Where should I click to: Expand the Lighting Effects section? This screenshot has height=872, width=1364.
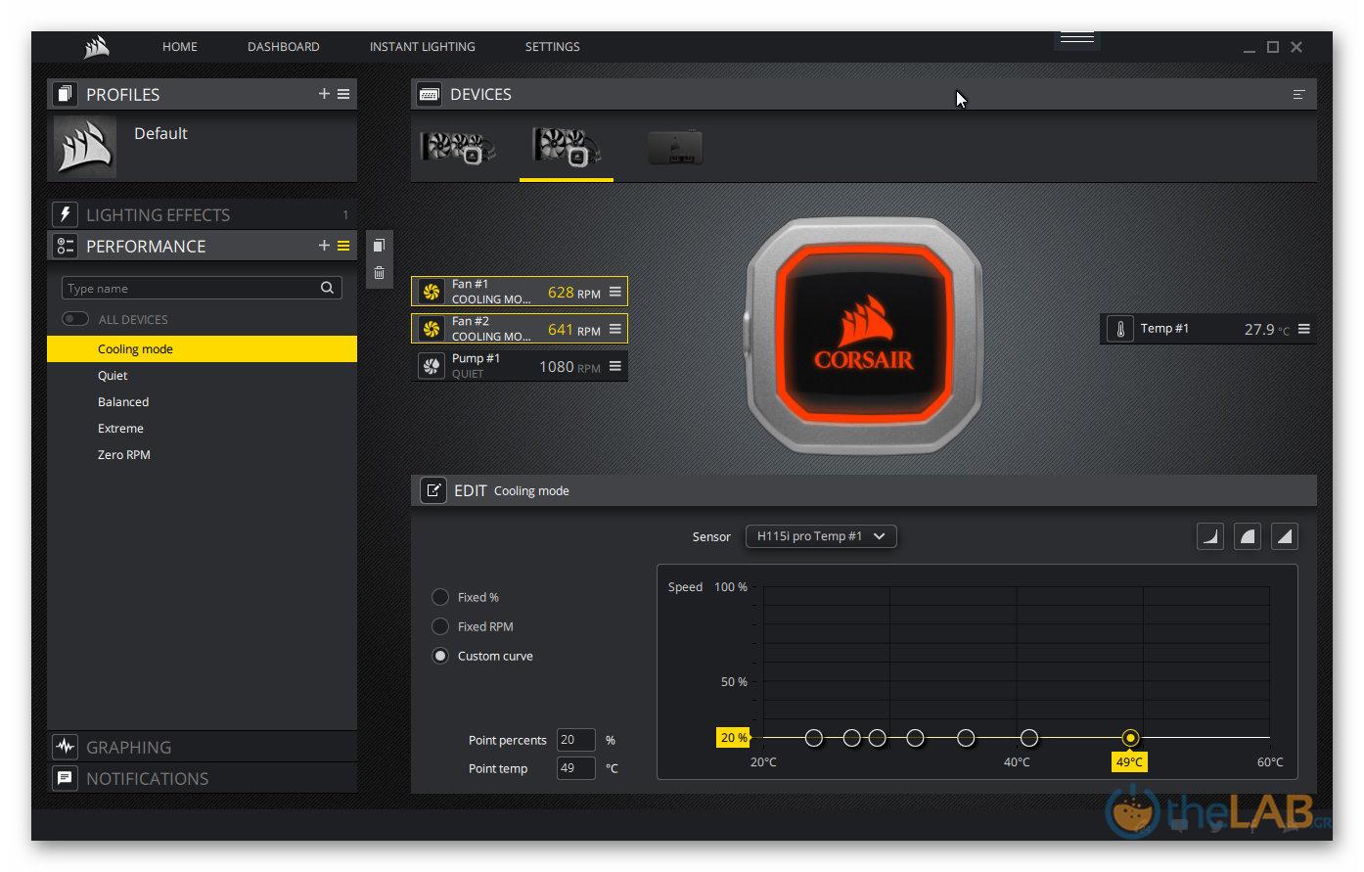pyautogui.click(x=202, y=214)
